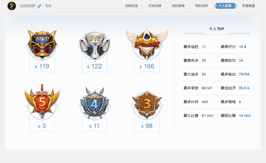Screen dimensions: 266x163
Task: Click the 最多输出 value 76194
Action: pyautogui.click(x=244, y=74)
